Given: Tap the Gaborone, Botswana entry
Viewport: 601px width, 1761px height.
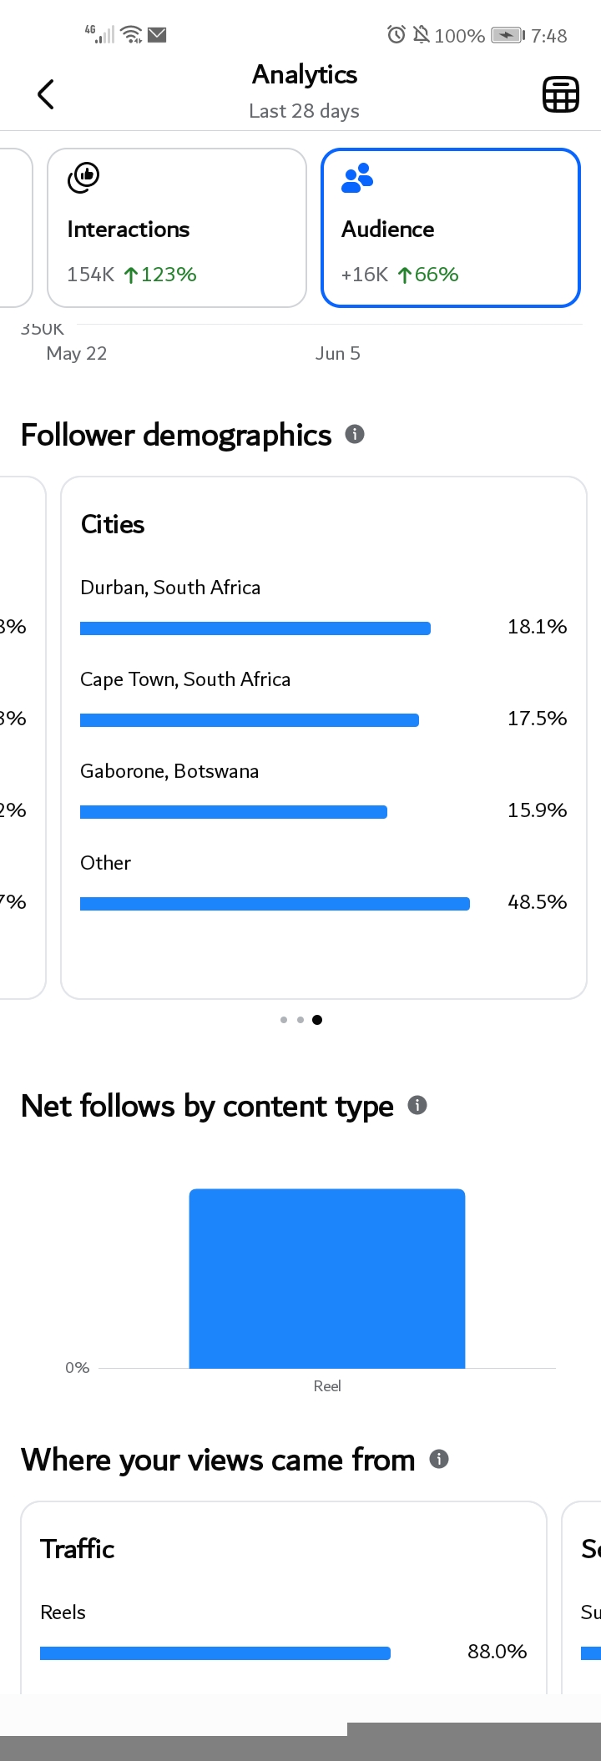Looking at the screenshot, I should click(169, 771).
